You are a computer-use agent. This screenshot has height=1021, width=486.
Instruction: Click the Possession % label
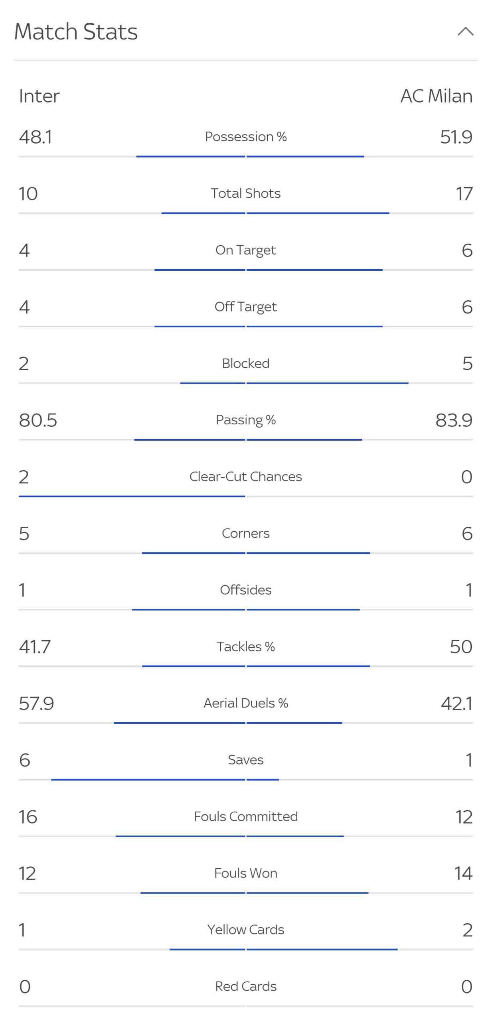[x=246, y=136]
